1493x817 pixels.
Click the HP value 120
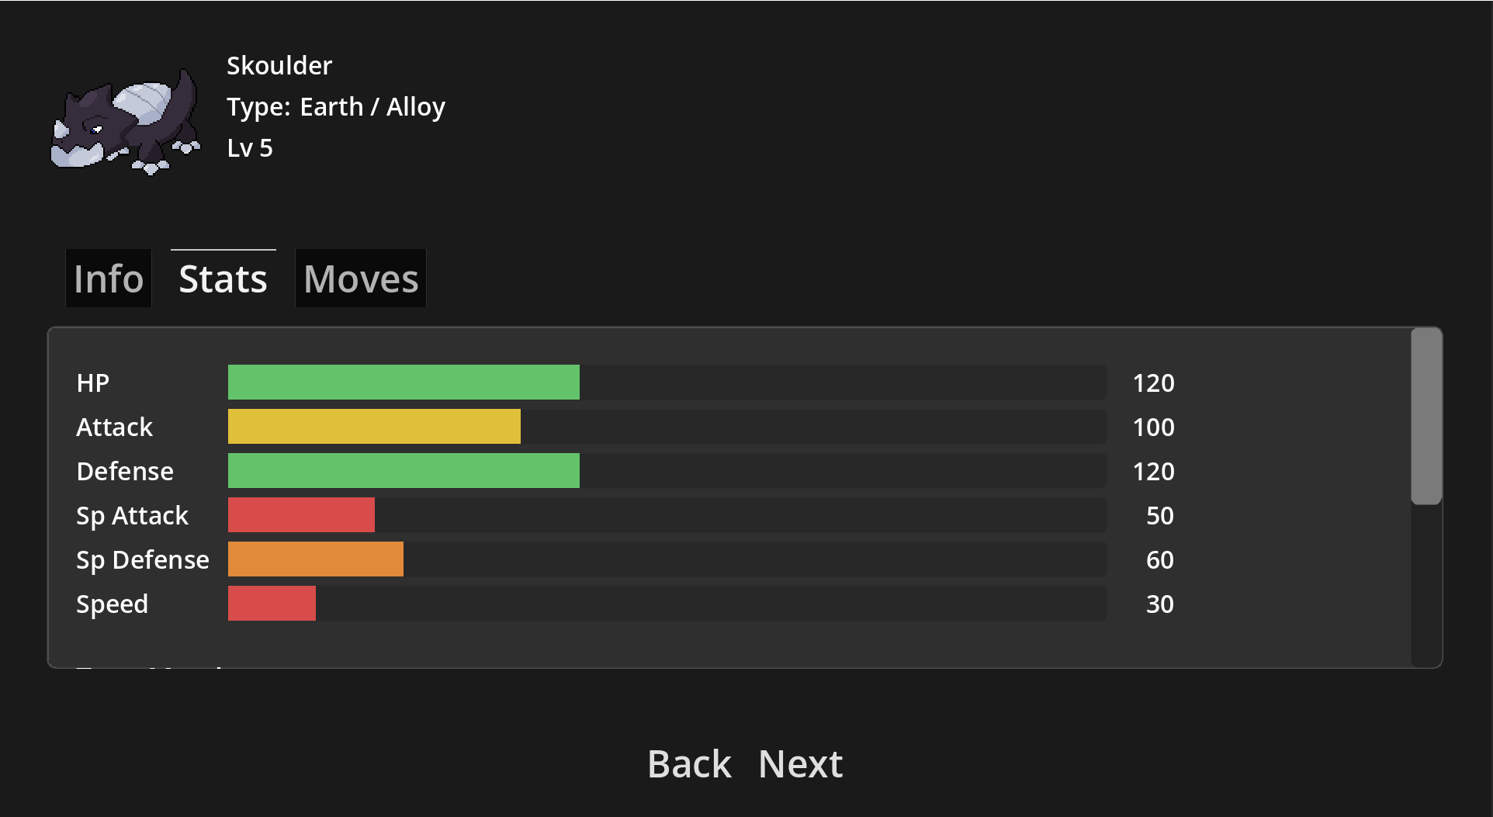(x=1153, y=383)
